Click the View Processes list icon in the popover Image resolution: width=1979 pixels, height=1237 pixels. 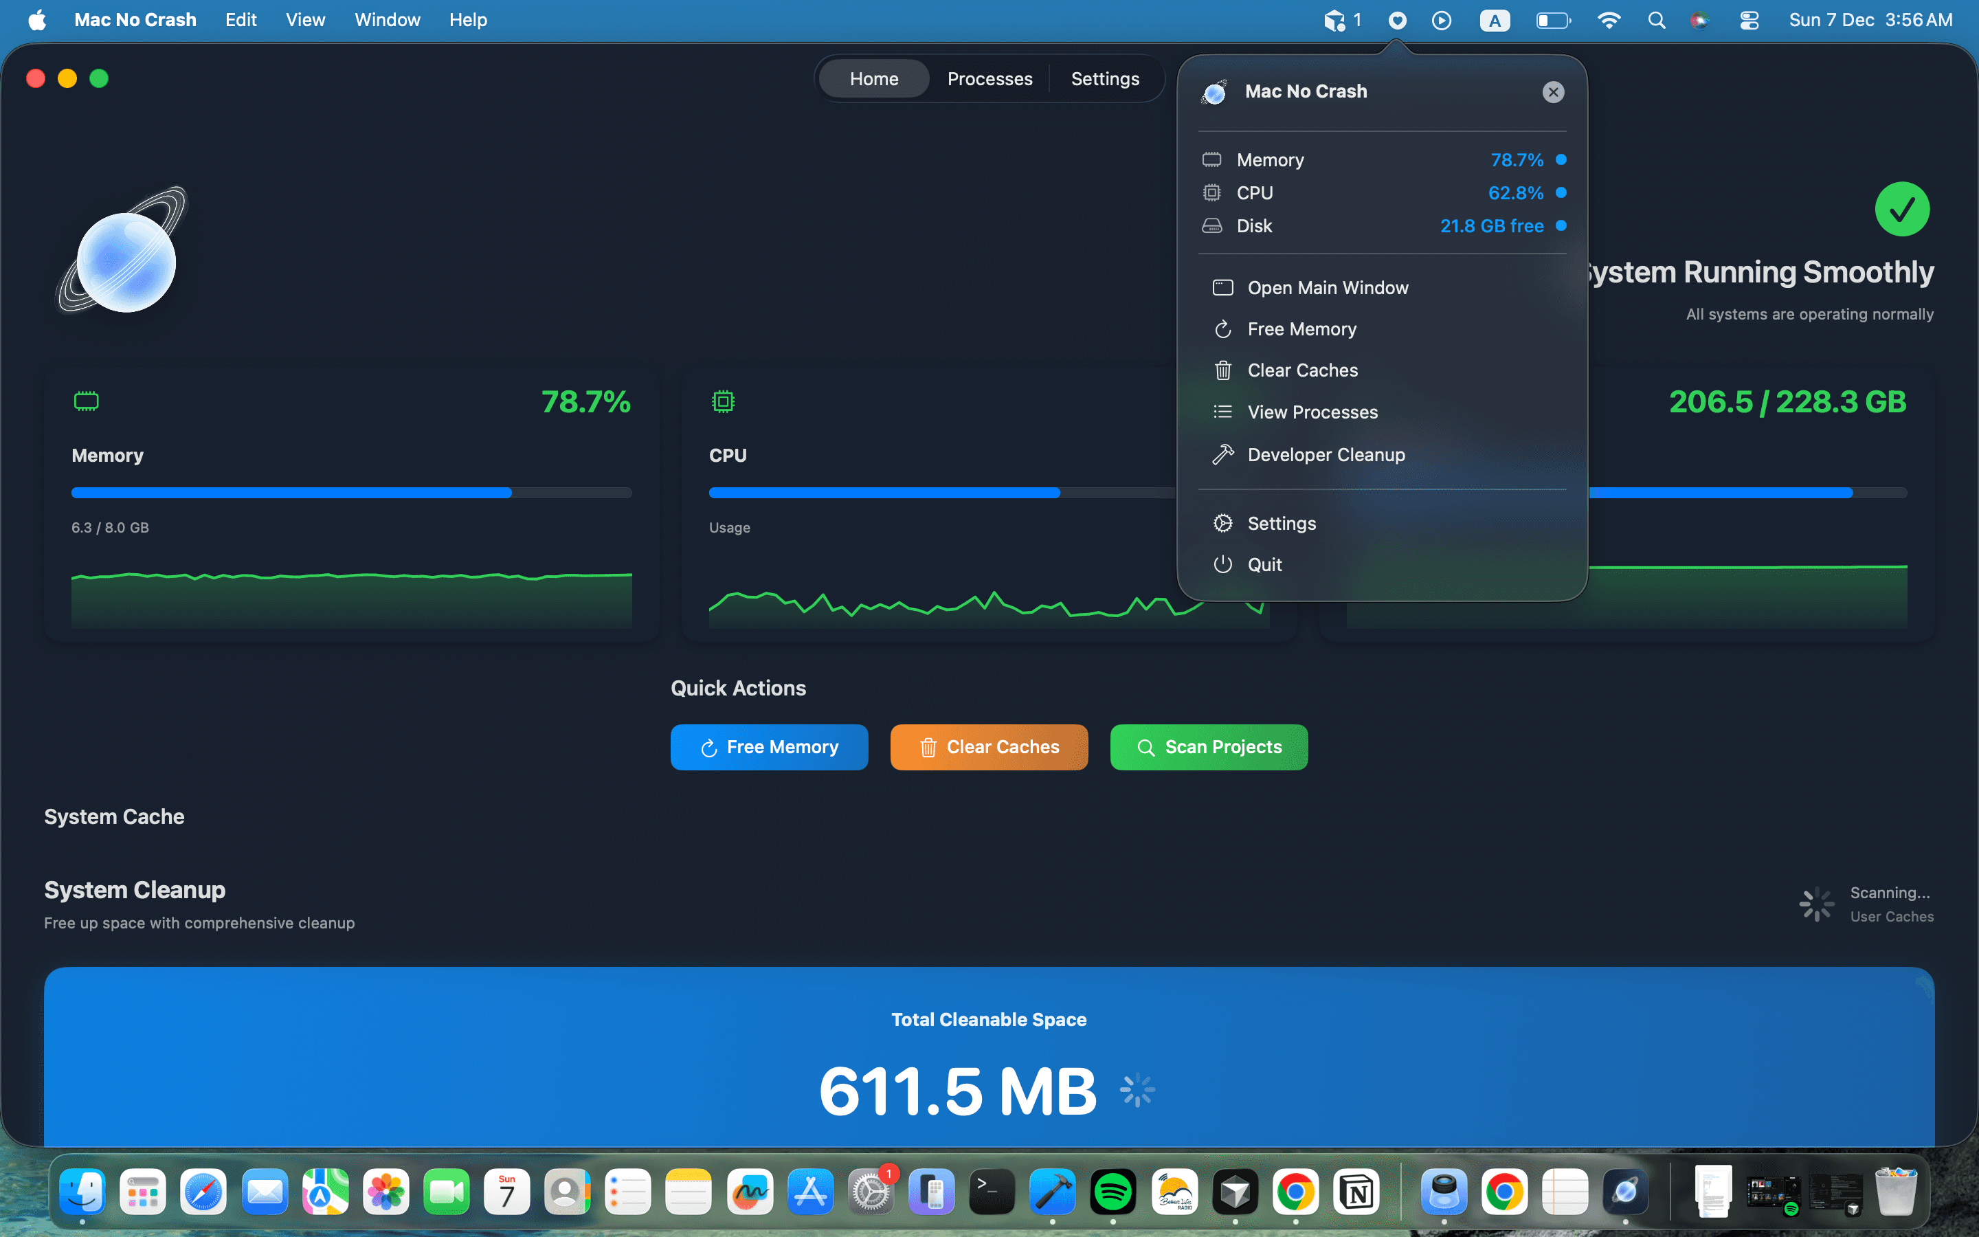pos(1223,412)
